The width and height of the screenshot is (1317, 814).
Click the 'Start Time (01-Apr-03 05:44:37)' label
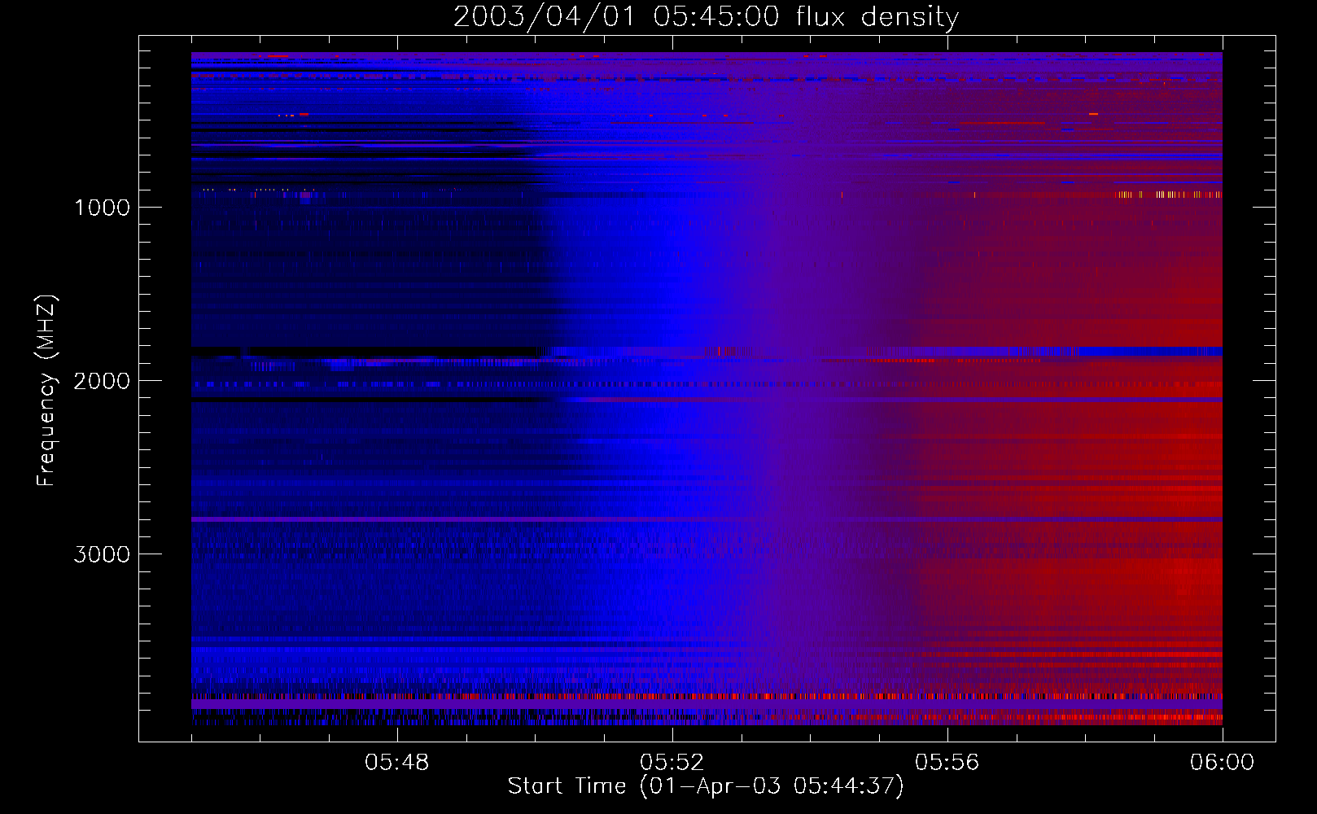coord(706,786)
